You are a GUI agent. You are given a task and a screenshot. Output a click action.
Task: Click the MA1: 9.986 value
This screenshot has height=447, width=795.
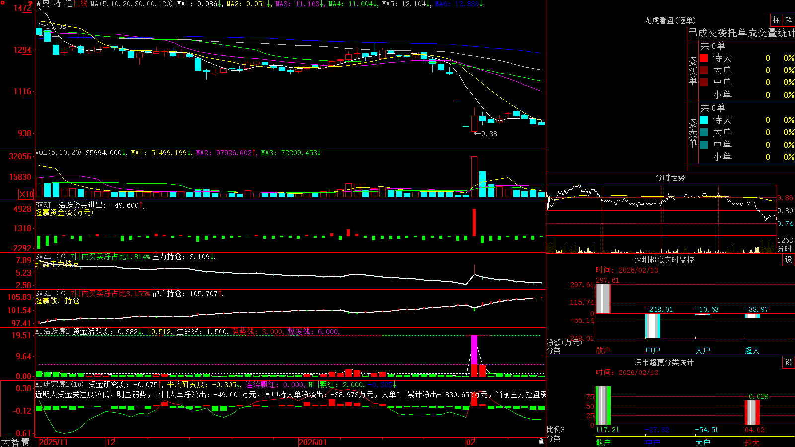(x=200, y=4)
